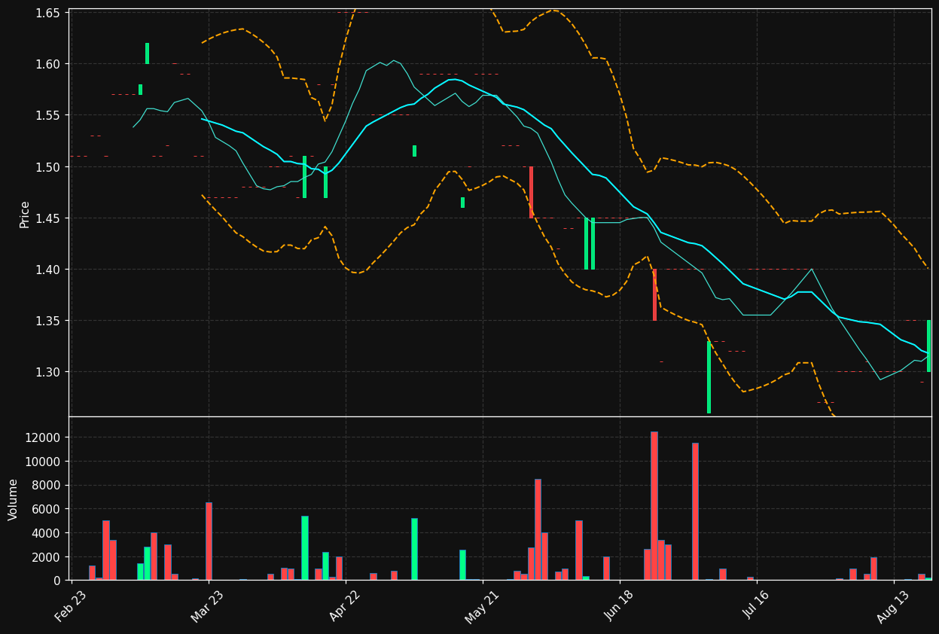The width and height of the screenshot is (939, 634).
Task: Click the May 21 date label
Action: point(482,606)
